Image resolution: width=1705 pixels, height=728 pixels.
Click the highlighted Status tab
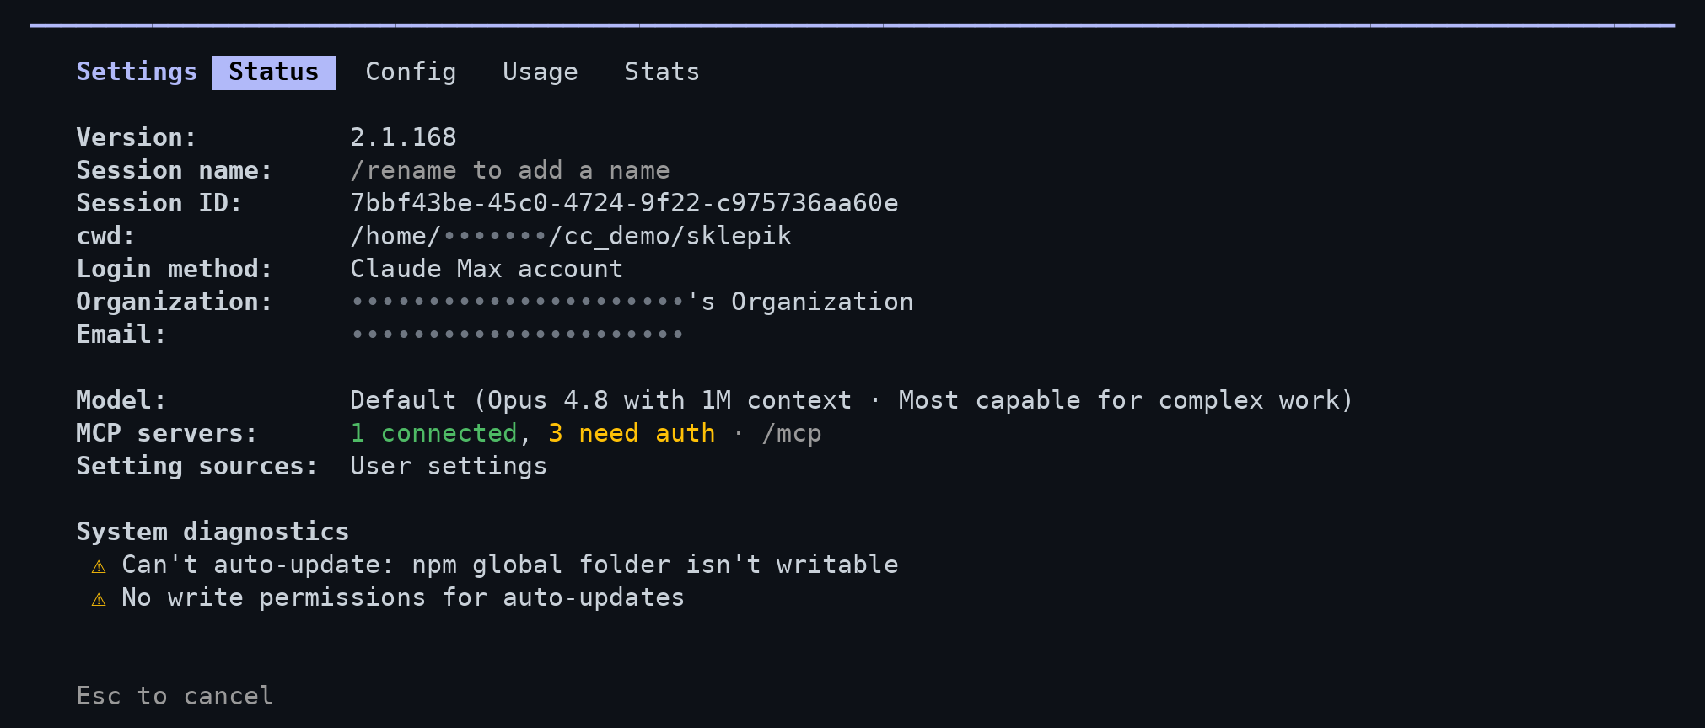(274, 72)
